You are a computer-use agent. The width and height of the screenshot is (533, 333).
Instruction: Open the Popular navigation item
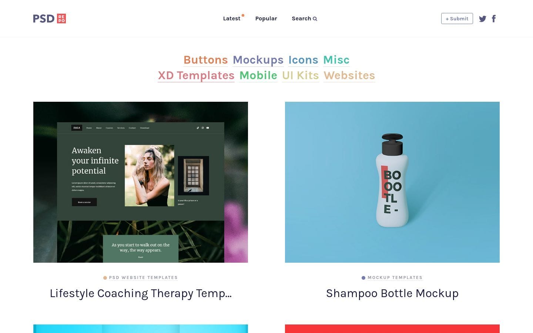pyautogui.click(x=266, y=18)
